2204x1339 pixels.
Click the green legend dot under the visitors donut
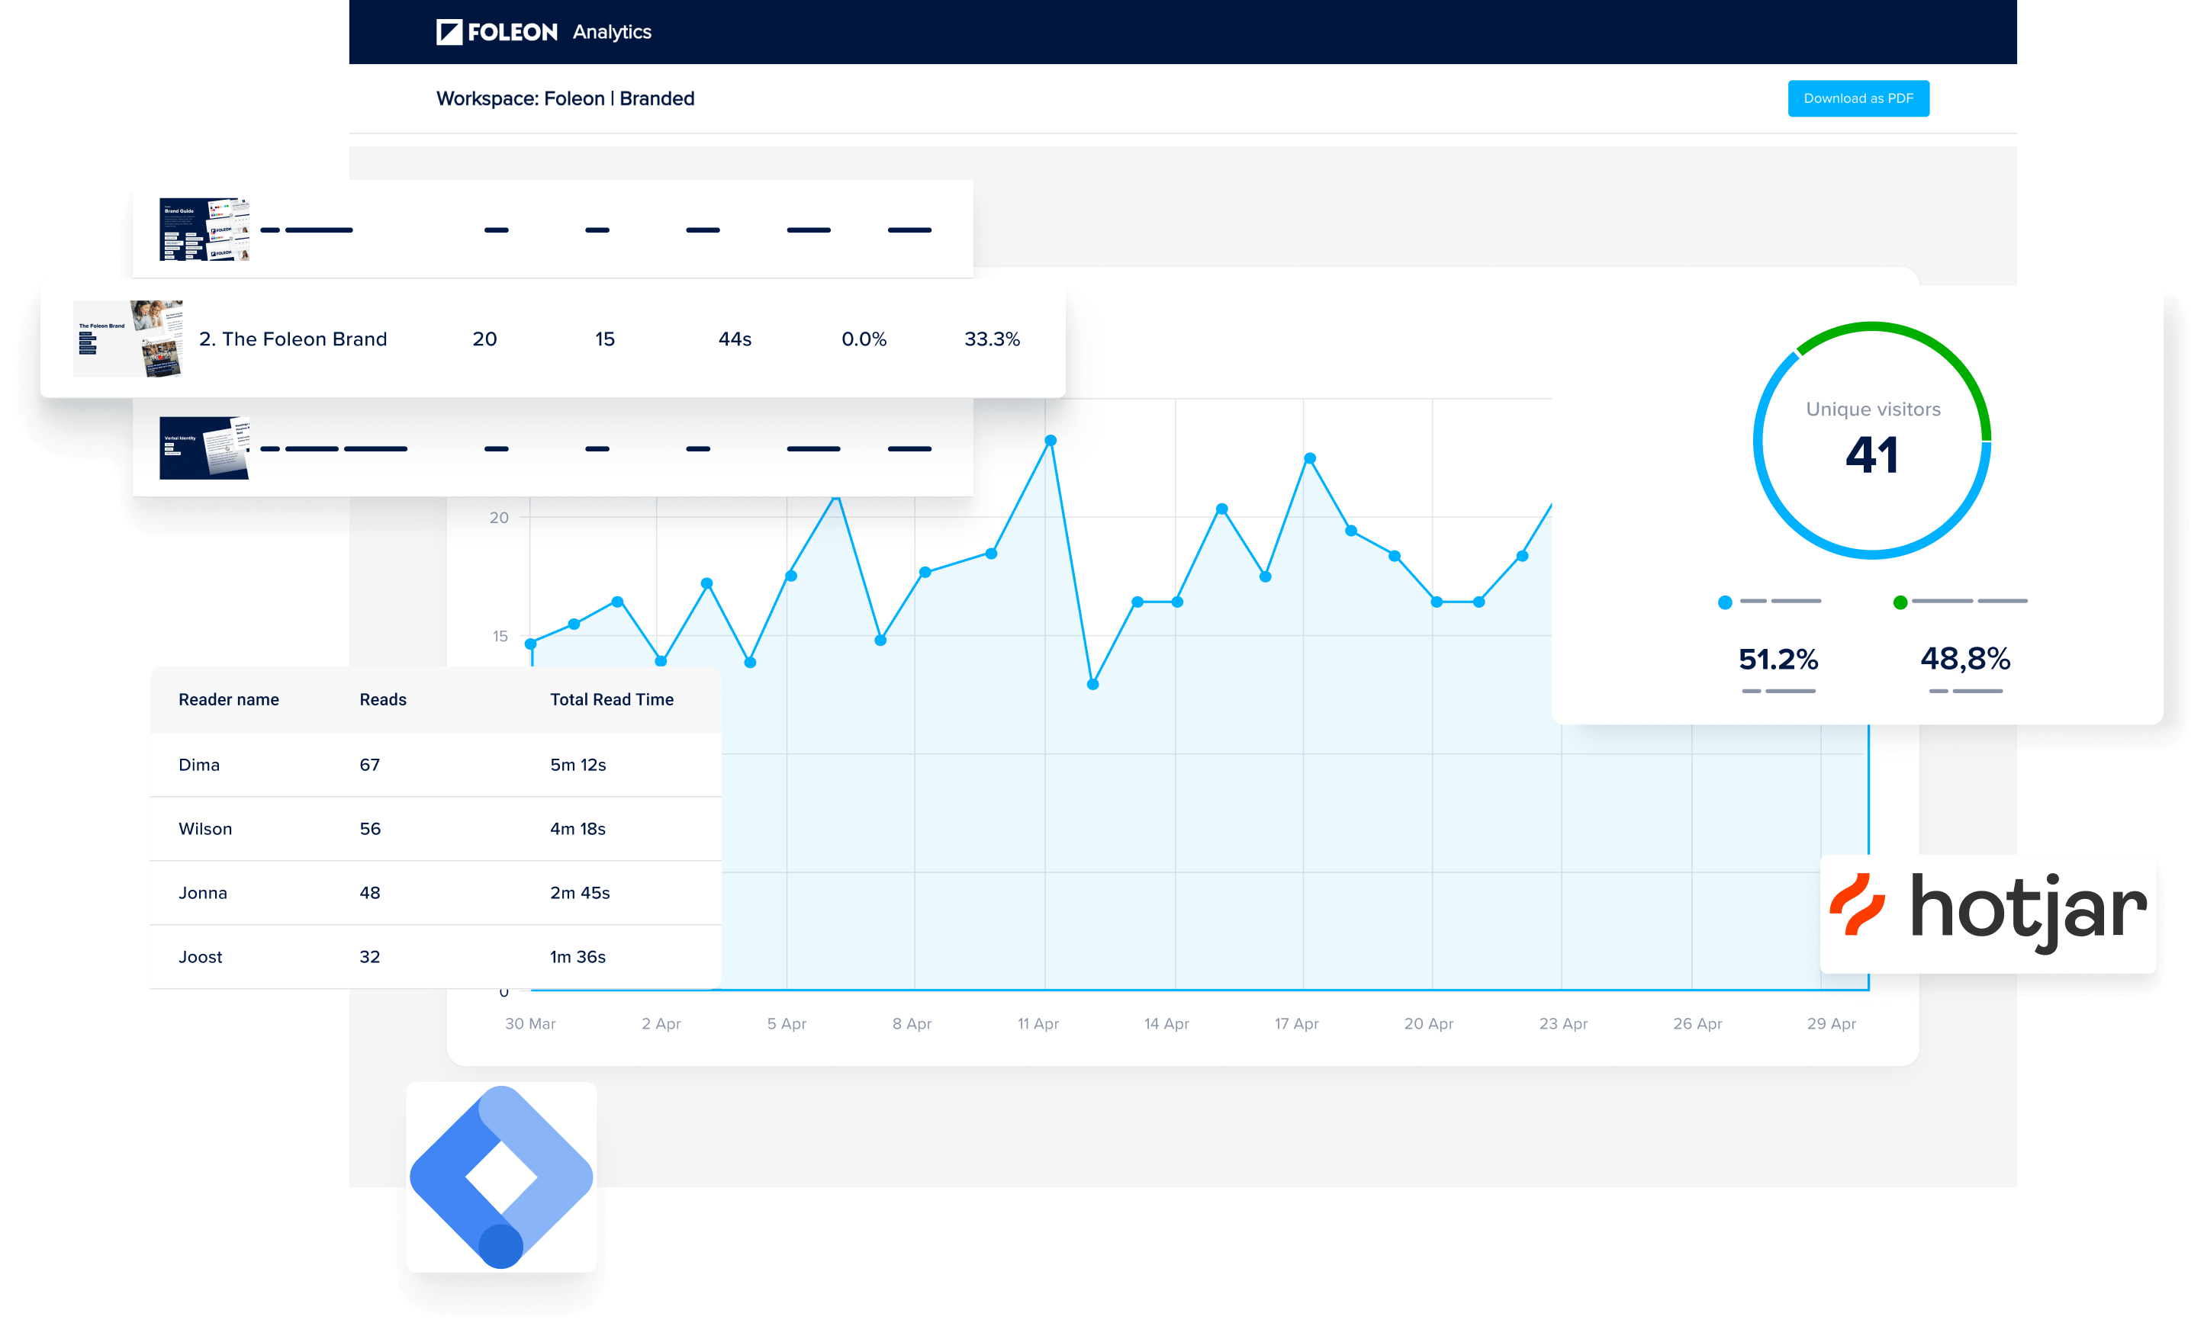click(1900, 602)
